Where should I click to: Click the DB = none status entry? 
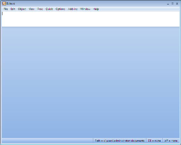tap(154, 140)
